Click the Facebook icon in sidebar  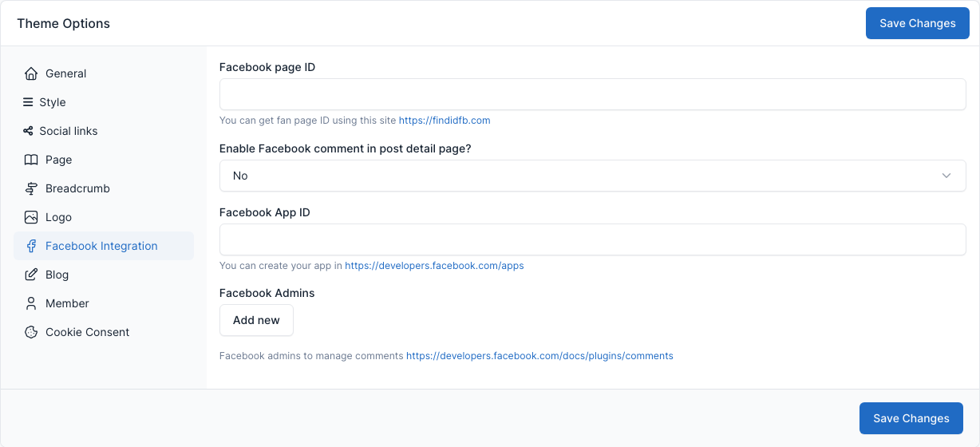[31, 246]
